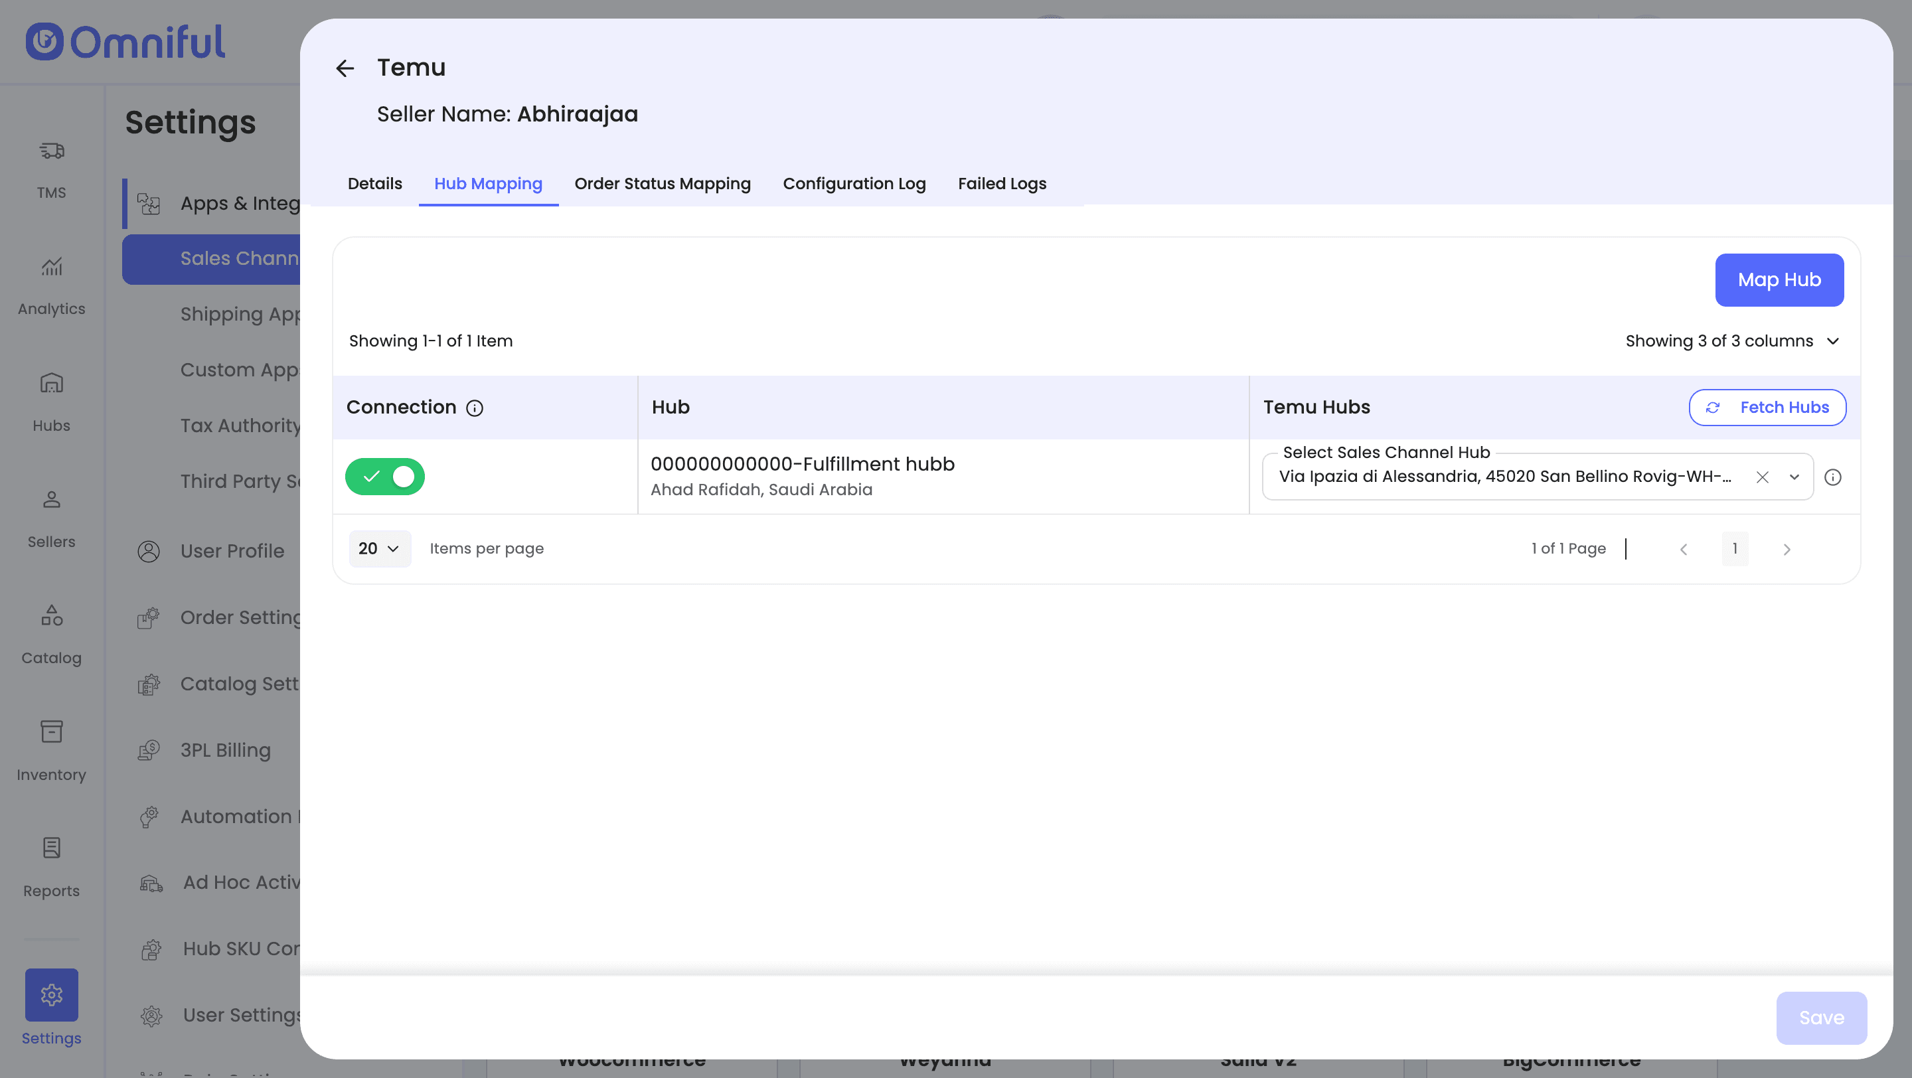Image resolution: width=1912 pixels, height=1078 pixels.
Task: Switch to the Order Status Mapping tab
Action: [662, 183]
